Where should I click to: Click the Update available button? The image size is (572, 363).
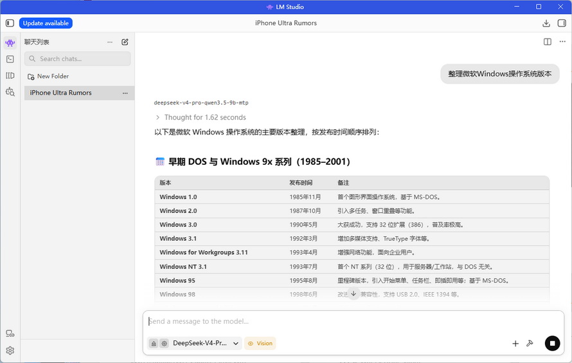click(x=46, y=23)
